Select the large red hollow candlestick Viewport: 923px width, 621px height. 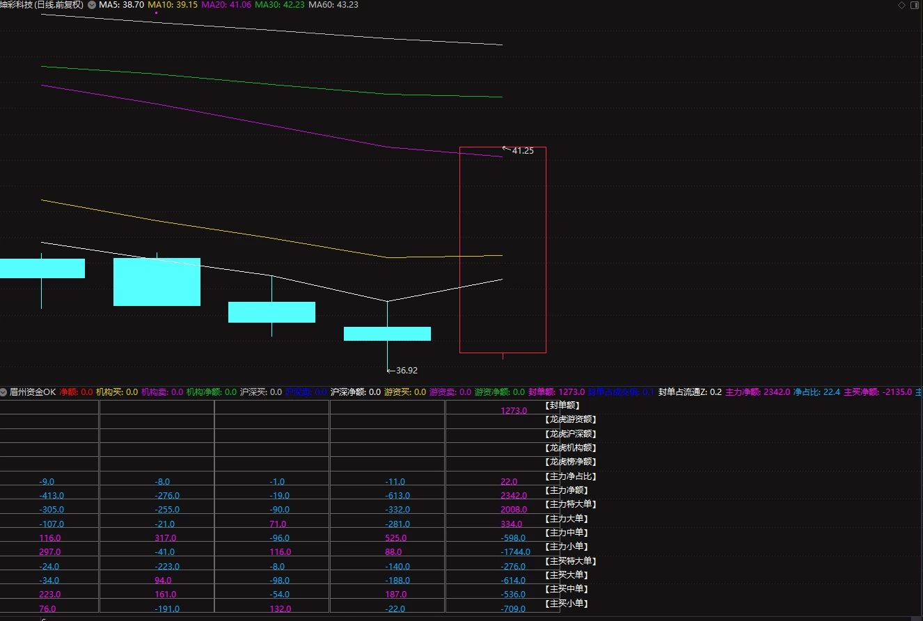click(503, 250)
